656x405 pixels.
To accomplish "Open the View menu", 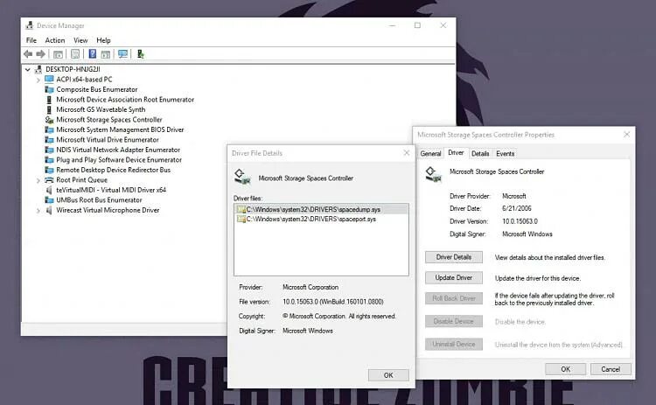I will click(x=80, y=40).
